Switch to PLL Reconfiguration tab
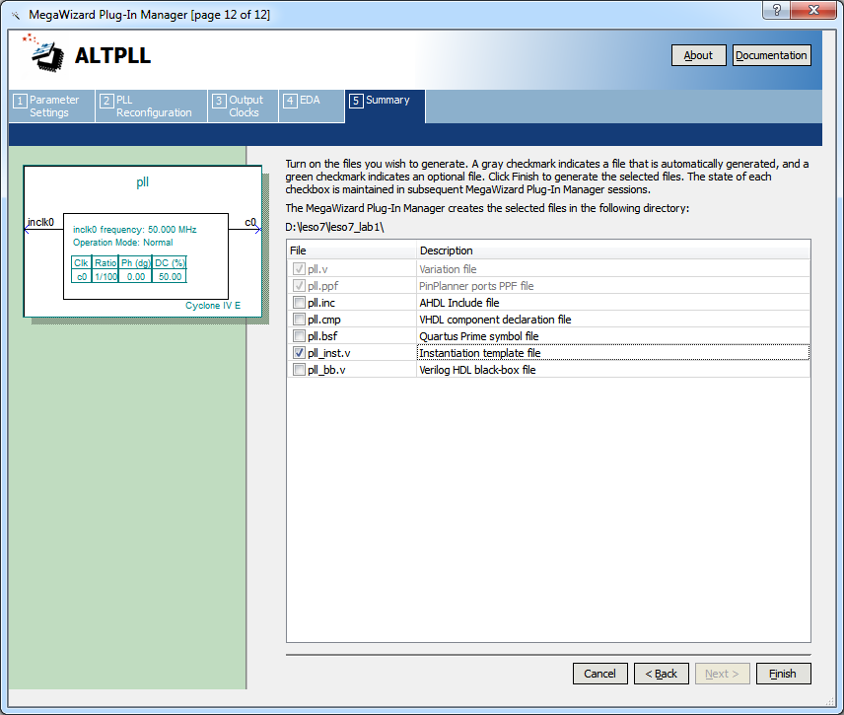 click(x=151, y=107)
